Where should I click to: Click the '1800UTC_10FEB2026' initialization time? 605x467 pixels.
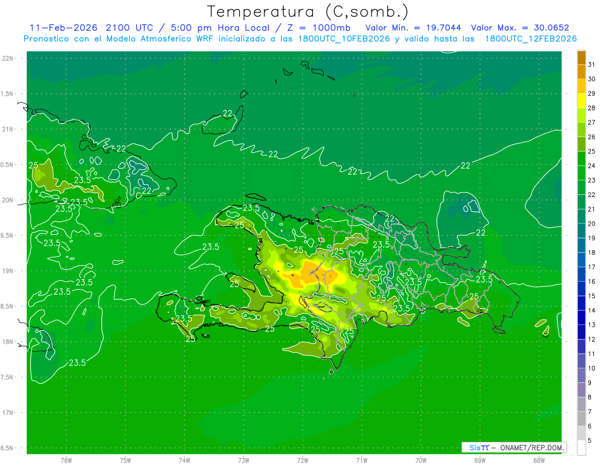tap(344, 39)
